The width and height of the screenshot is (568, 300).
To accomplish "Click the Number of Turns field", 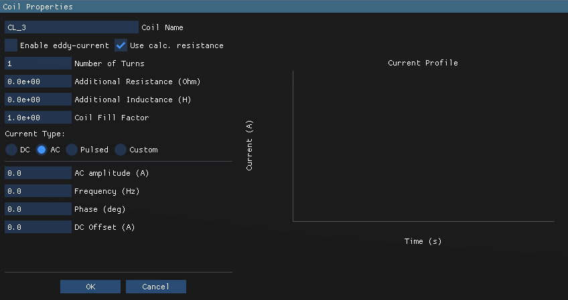I will click(x=38, y=63).
